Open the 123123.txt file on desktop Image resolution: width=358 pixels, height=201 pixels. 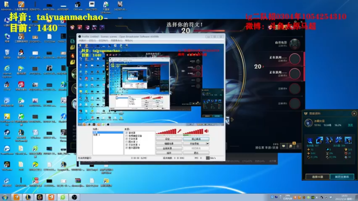[x=49, y=38]
